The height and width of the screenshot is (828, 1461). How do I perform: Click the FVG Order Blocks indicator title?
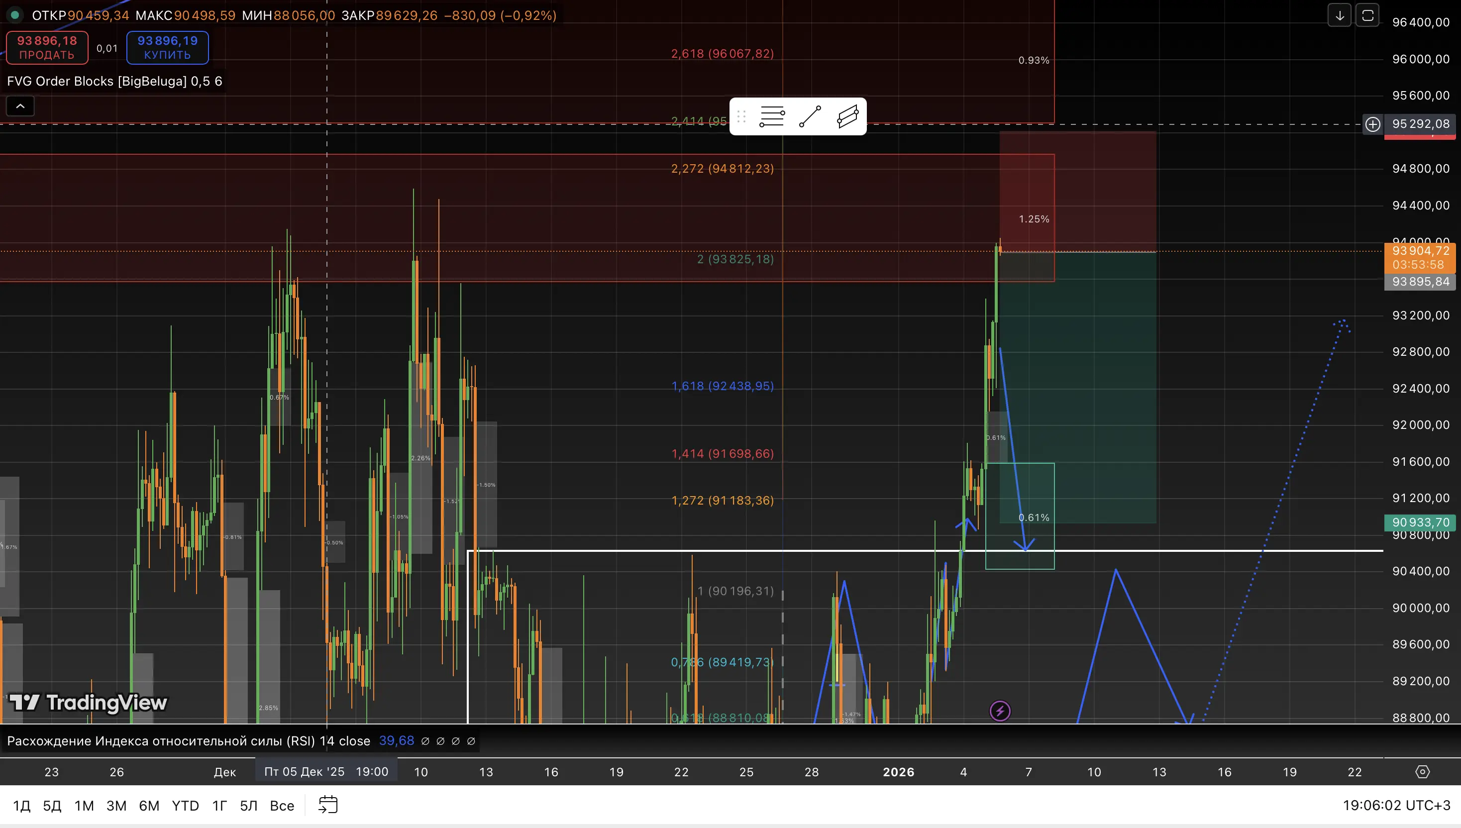coord(96,81)
